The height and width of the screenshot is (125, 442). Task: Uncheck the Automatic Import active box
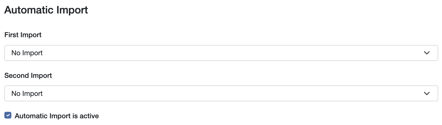8,116
